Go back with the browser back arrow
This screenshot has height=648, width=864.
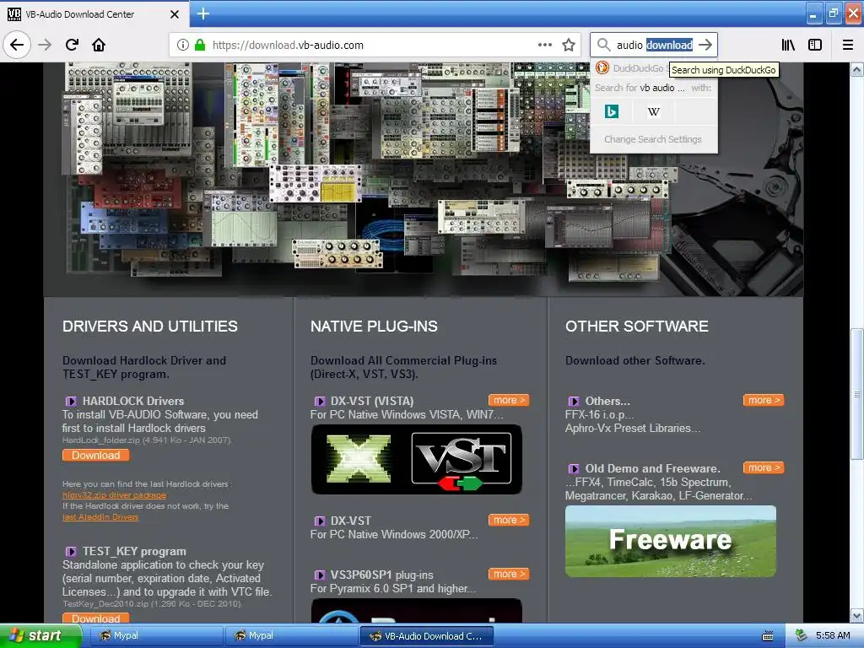[17, 45]
